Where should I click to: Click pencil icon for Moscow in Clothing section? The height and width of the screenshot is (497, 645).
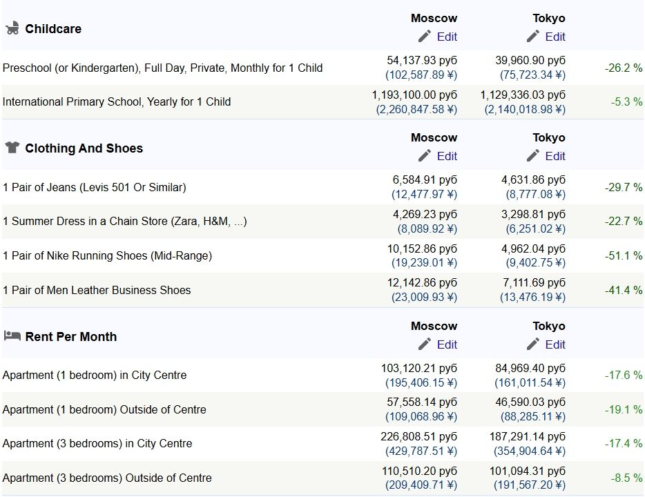point(425,156)
